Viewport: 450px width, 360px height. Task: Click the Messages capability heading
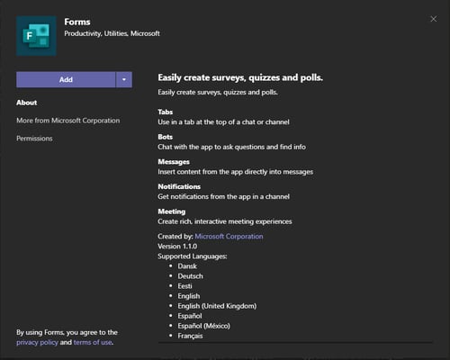pos(174,162)
